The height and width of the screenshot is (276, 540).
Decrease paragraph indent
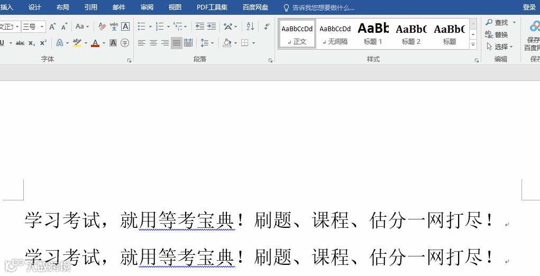tap(200, 26)
